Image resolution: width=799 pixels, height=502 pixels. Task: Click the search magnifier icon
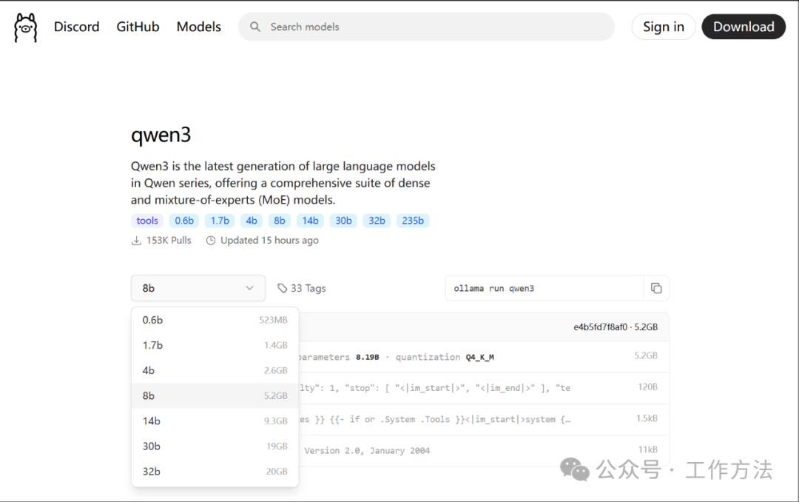tap(255, 27)
